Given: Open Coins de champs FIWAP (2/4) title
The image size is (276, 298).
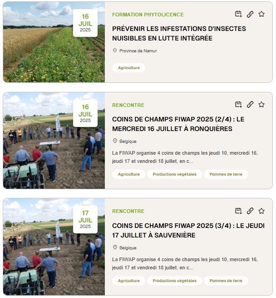Looking at the screenshot, I should (x=178, y=124).
